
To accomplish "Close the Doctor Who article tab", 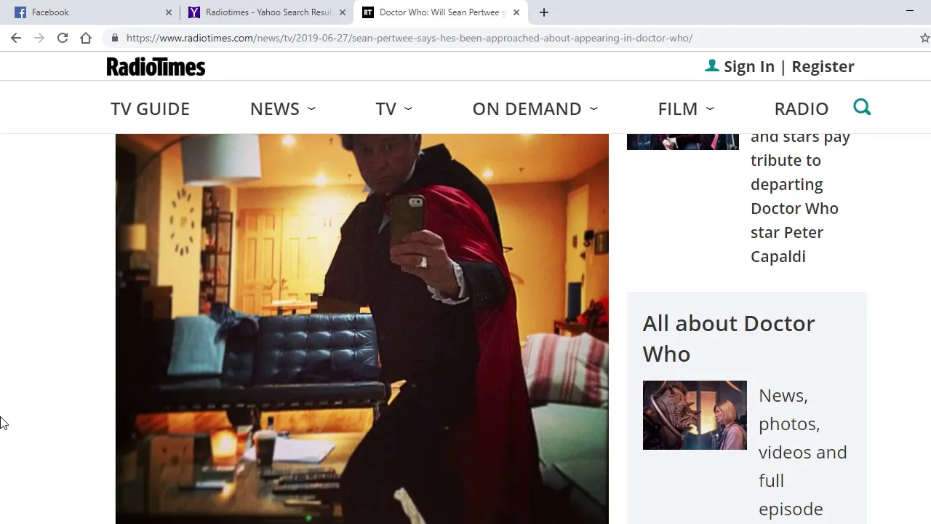I will [x=516, y=12].
